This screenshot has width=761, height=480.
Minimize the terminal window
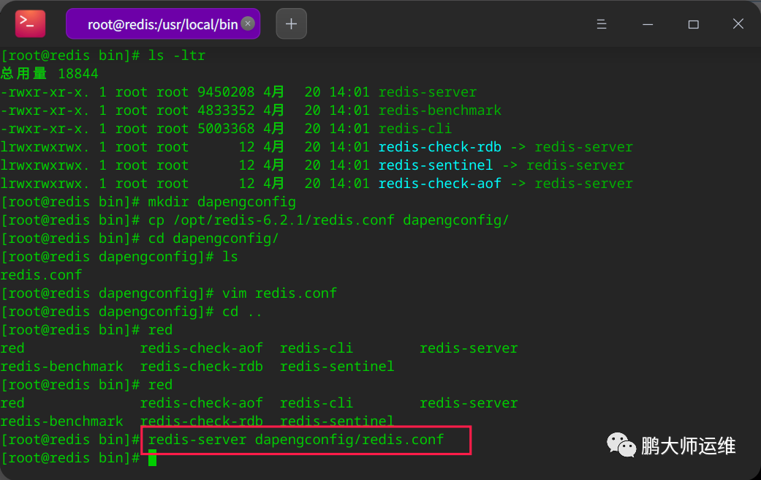coord(648,24)
